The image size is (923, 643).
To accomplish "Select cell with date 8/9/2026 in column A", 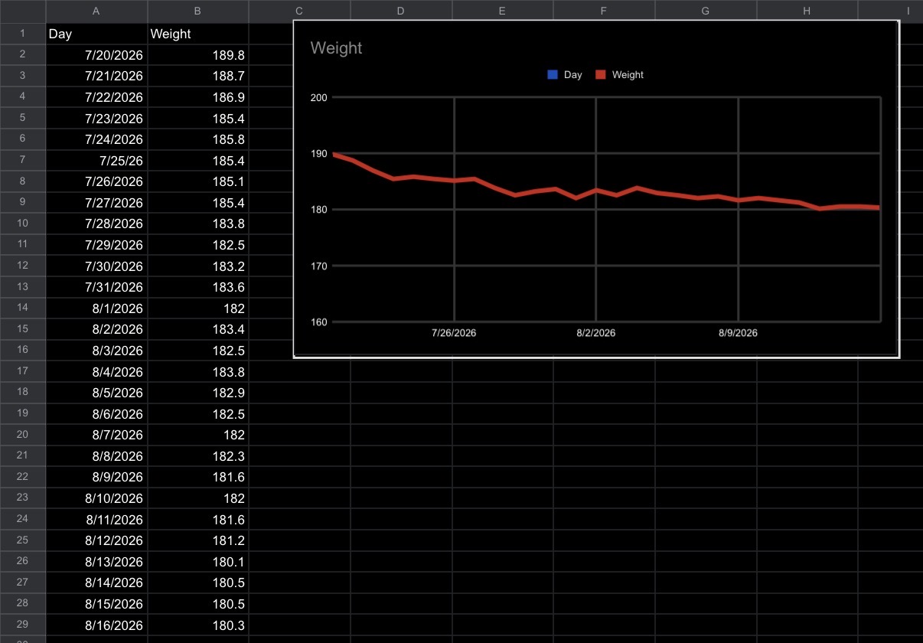I will (96, 477).
